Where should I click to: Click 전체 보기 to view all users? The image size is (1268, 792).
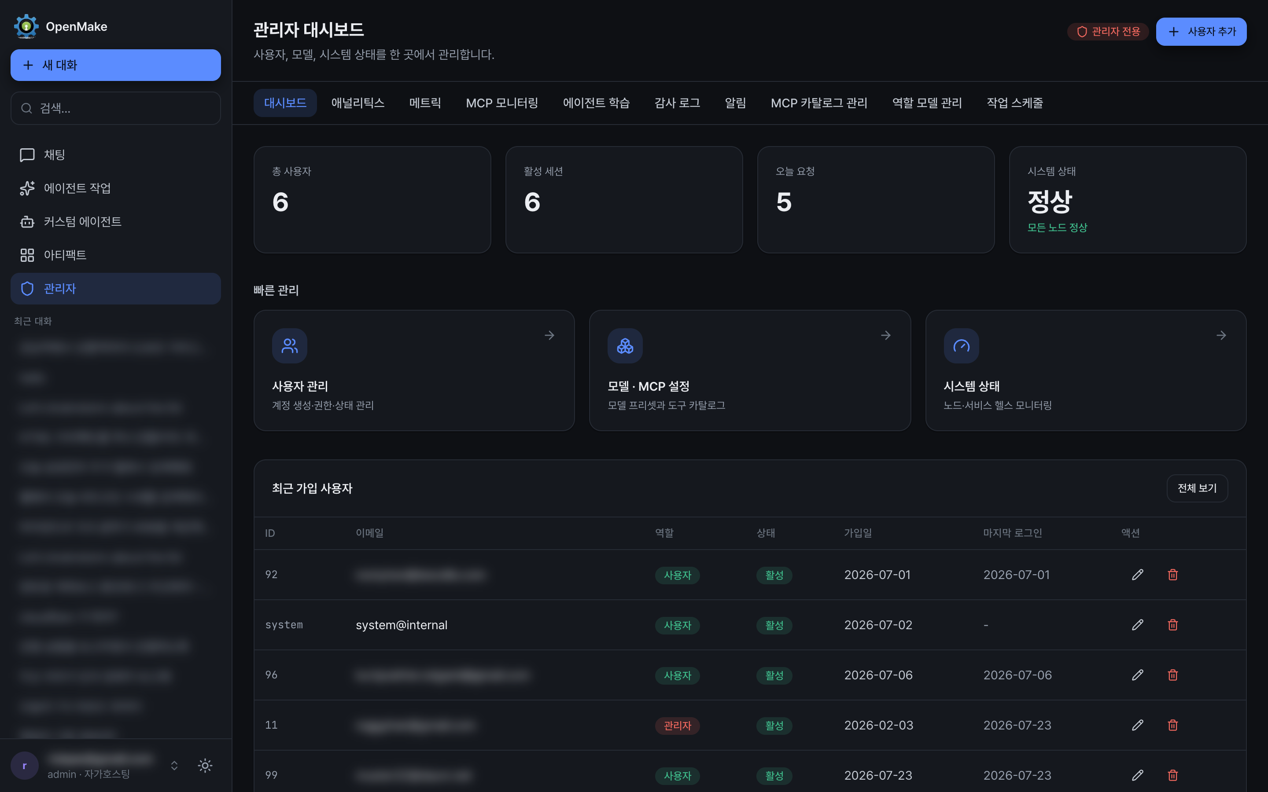point(1197,488)
